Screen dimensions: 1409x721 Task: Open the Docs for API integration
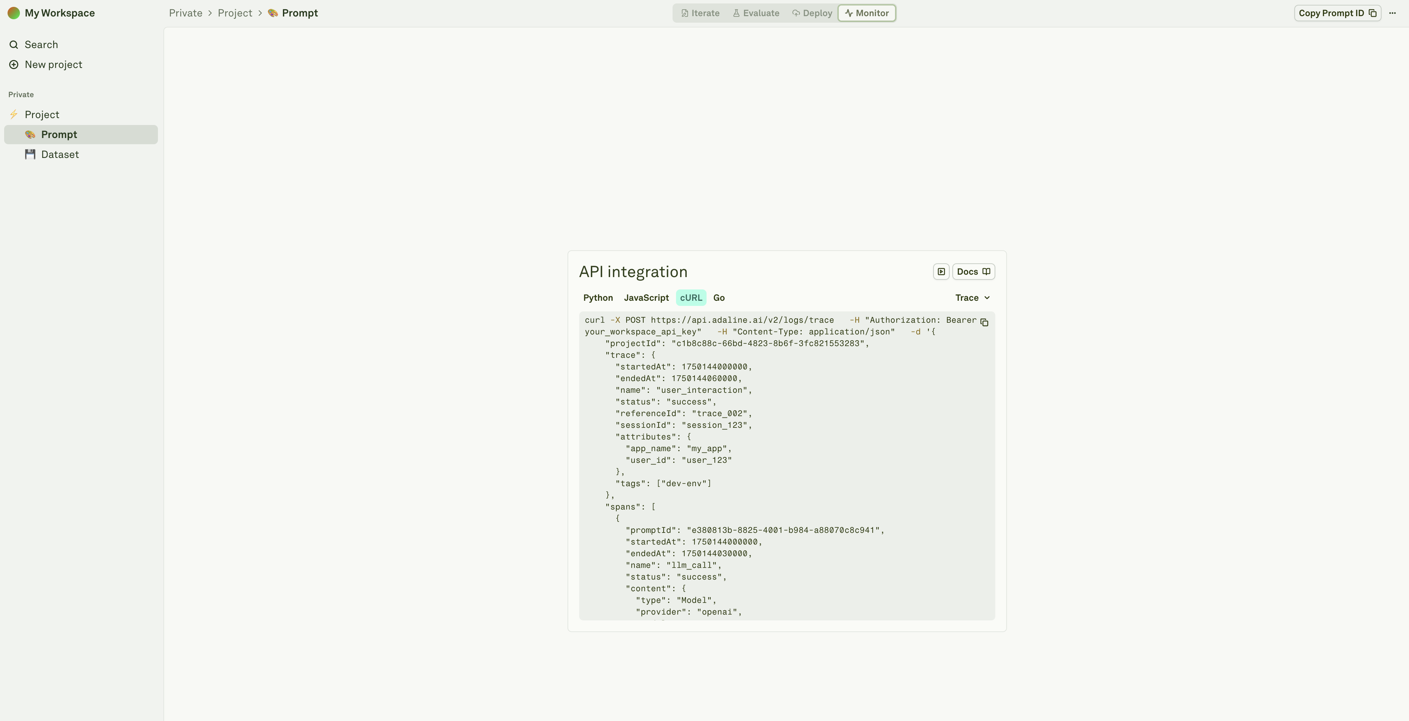pyautogui.click(x=973, y=271)
